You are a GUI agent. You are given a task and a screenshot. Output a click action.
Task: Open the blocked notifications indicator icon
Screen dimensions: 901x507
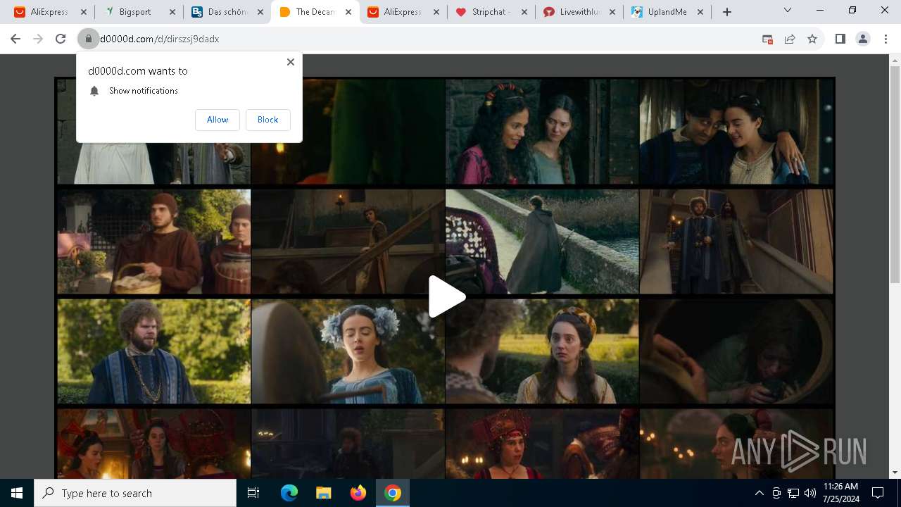pyautogui.click(x=767, y=39)
